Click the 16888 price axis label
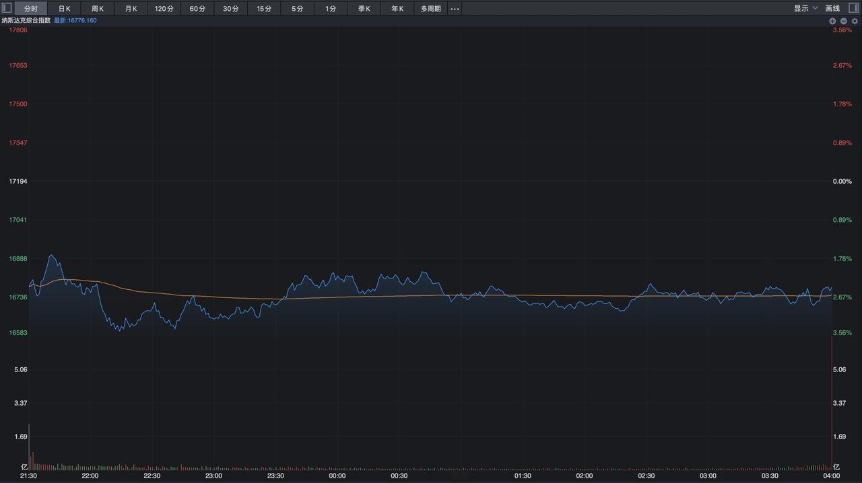Viewport: 862px width, 483px height. [x=18, y=259]
